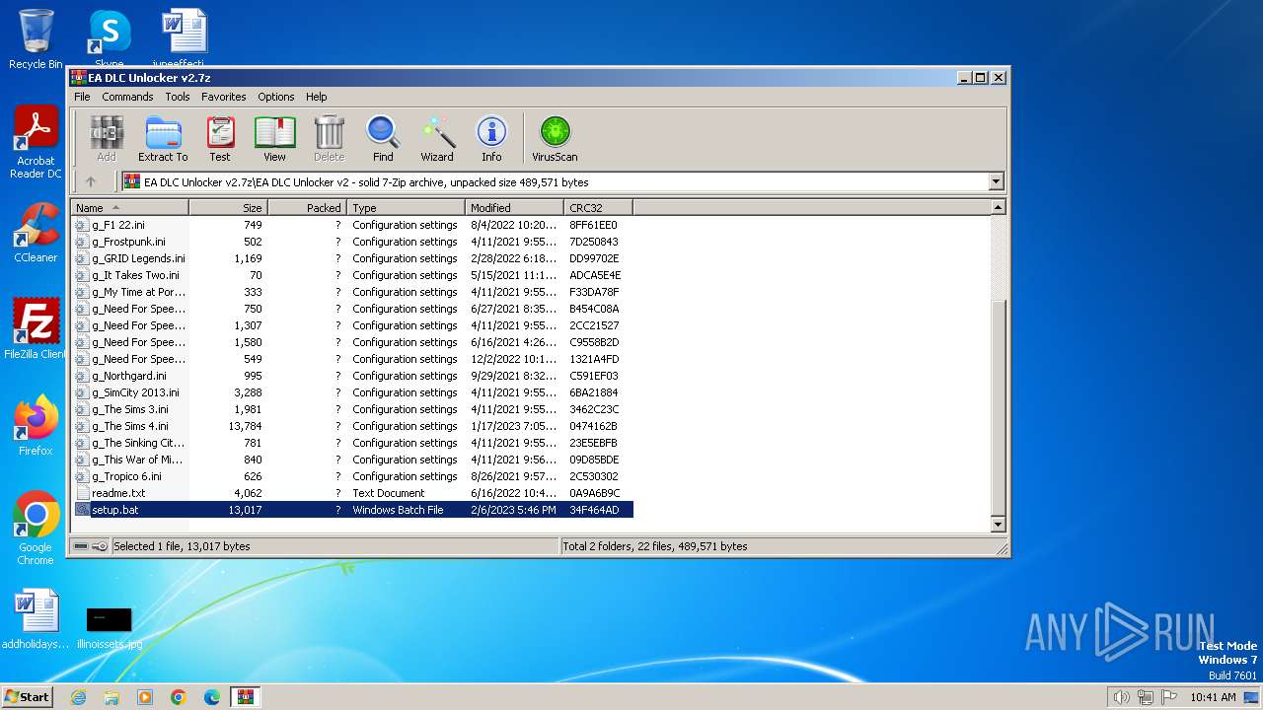The height and width of the screenshot is (710, 1263).
Task: Open the Extract To tool
Action: tap(163, 139)
